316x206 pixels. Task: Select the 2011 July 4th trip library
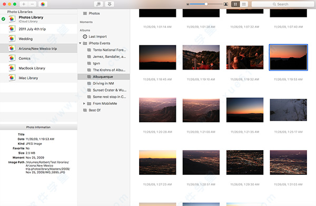(38, 29)
